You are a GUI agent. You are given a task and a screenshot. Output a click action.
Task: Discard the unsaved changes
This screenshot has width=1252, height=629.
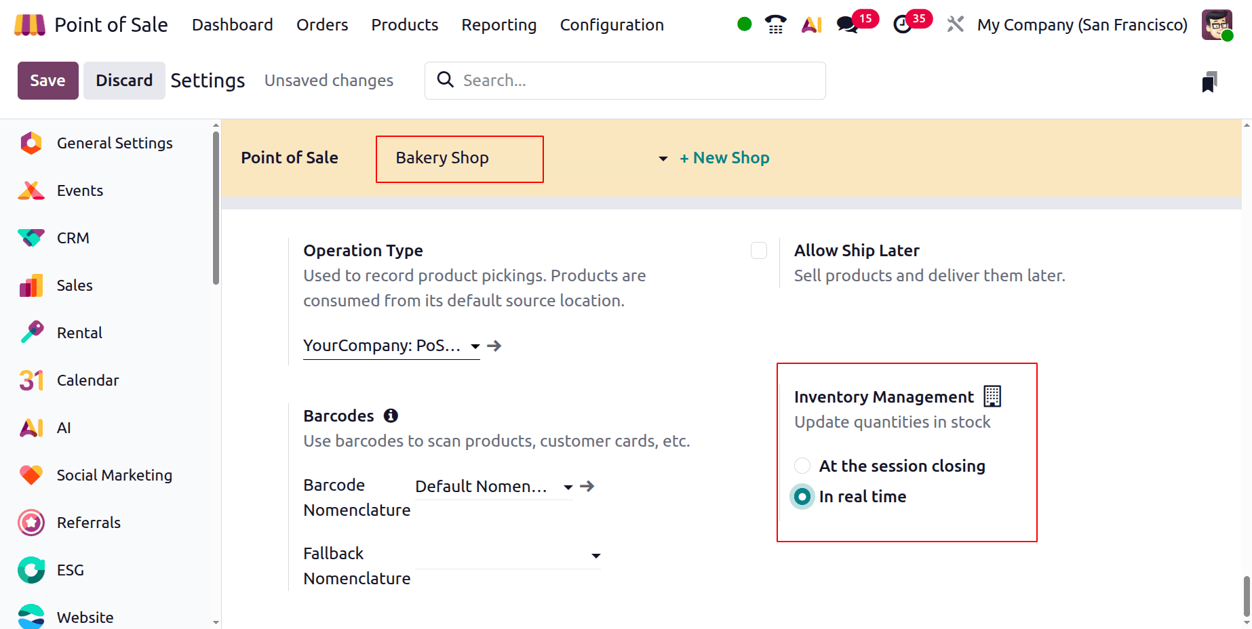(x=124, y=81)
